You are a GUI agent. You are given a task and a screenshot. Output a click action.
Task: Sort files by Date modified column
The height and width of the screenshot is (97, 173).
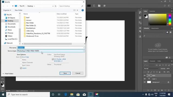point(62,14)
